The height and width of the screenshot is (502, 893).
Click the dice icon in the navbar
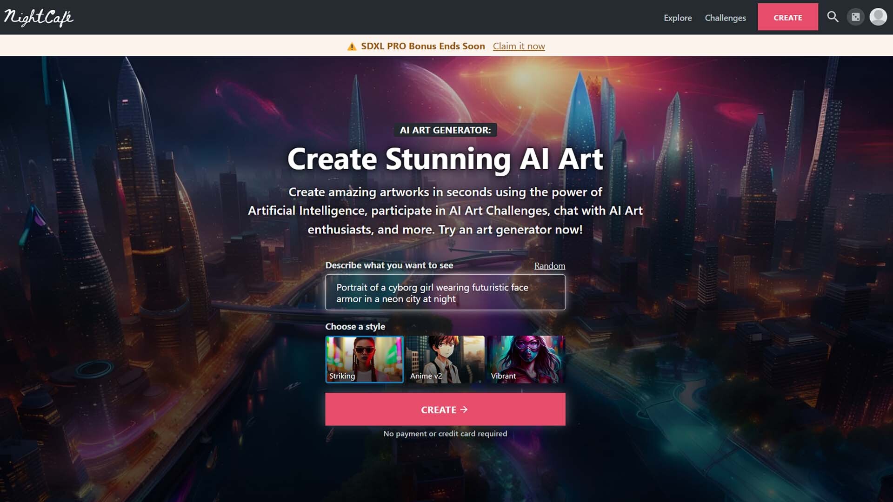(x=856, y=17)
